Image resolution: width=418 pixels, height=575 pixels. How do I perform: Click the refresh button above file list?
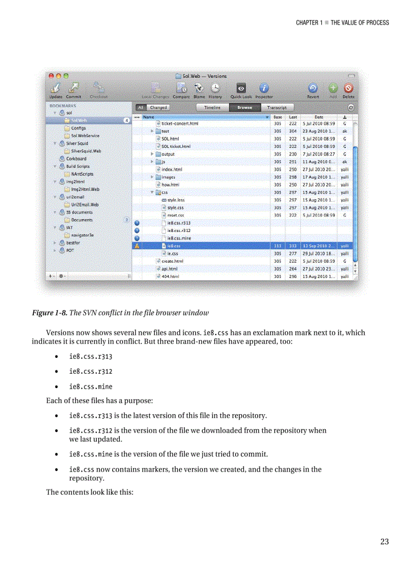click(351, 108)
